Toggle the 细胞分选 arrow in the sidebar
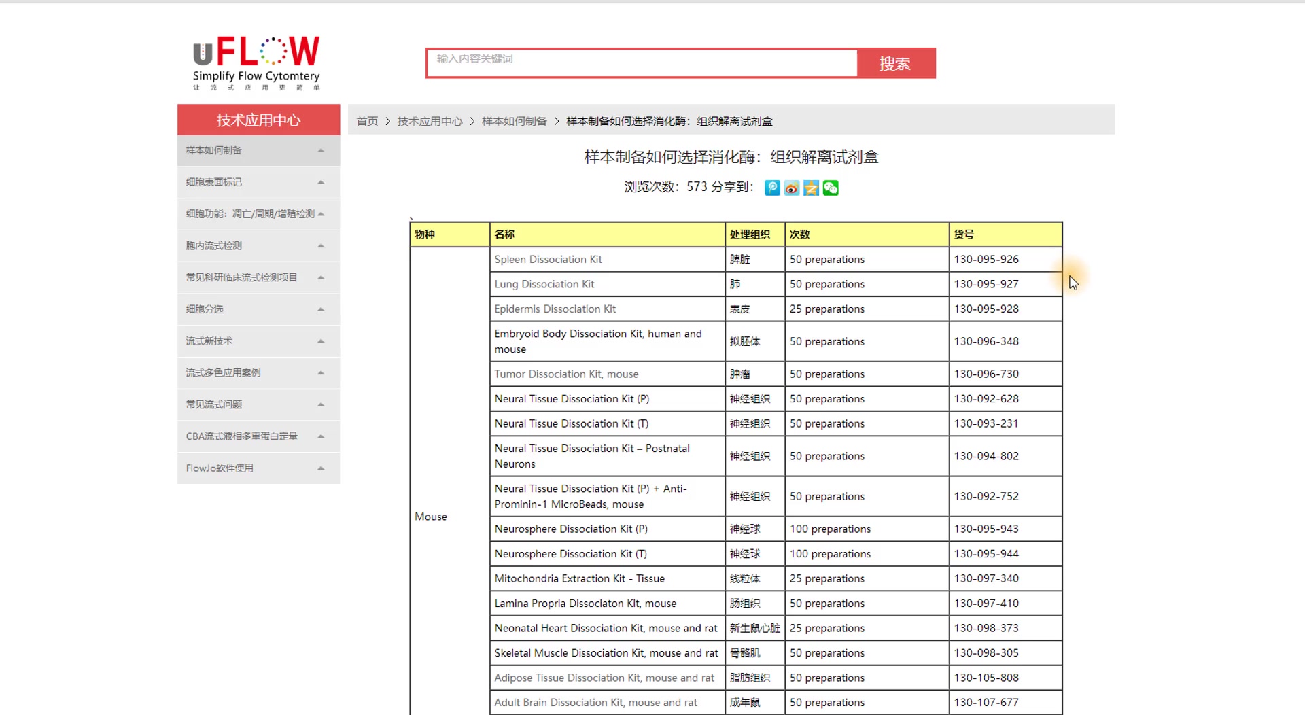The height and width of the screenshot is (715, 1305). pos(321,309)
